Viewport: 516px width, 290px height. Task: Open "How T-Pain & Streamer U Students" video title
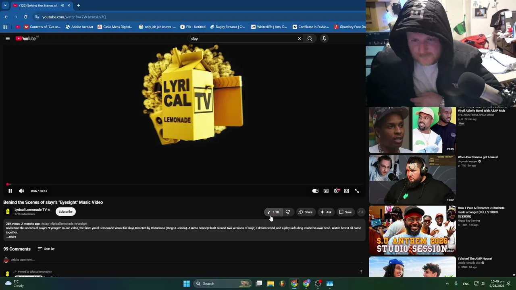(481, 212)
